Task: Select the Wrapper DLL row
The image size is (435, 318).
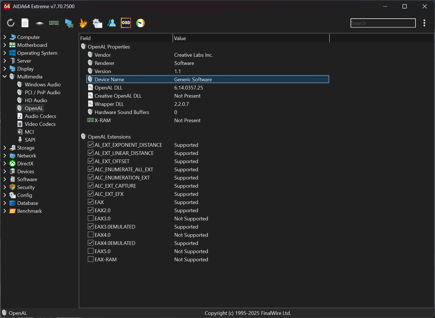Action: pyautogui.click(x=208, y=104)
